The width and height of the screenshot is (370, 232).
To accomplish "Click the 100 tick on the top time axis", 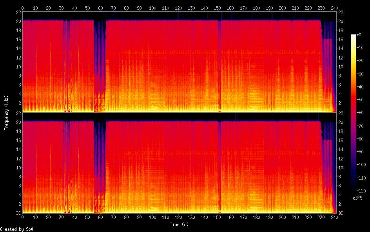I will (152, 8).
